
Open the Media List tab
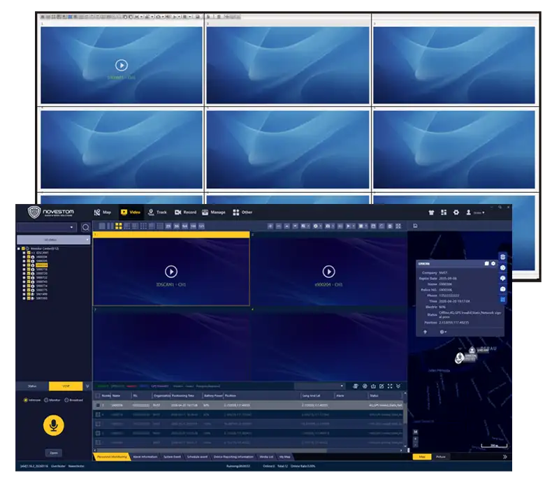coord(266,457)
